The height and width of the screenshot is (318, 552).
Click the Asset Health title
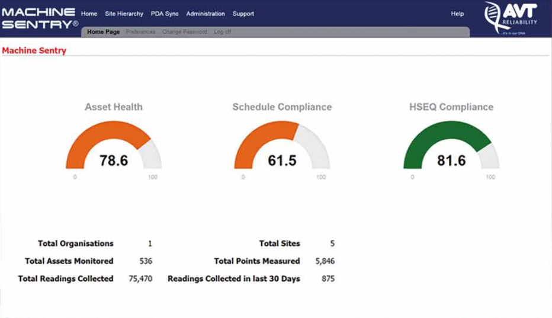point(114,107)
